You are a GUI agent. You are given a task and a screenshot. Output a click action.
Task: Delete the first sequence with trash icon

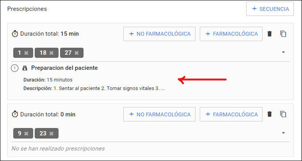269,34
